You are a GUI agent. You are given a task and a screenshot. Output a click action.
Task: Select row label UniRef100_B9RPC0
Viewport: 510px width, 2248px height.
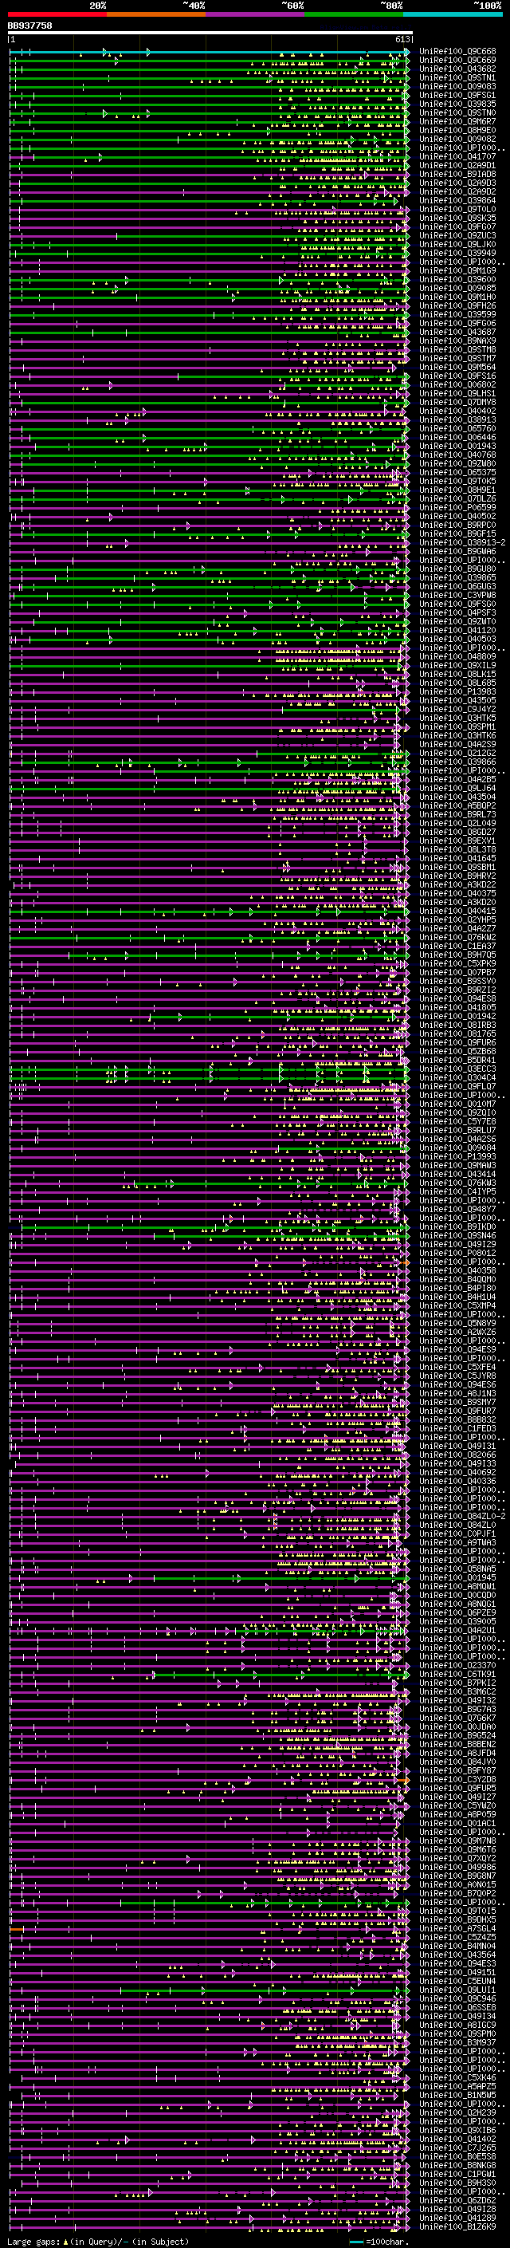pyautogui.click(x=457, y=526)
